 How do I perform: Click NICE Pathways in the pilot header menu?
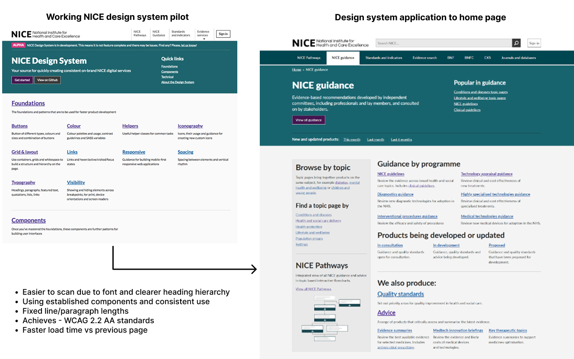click(140, 33)
